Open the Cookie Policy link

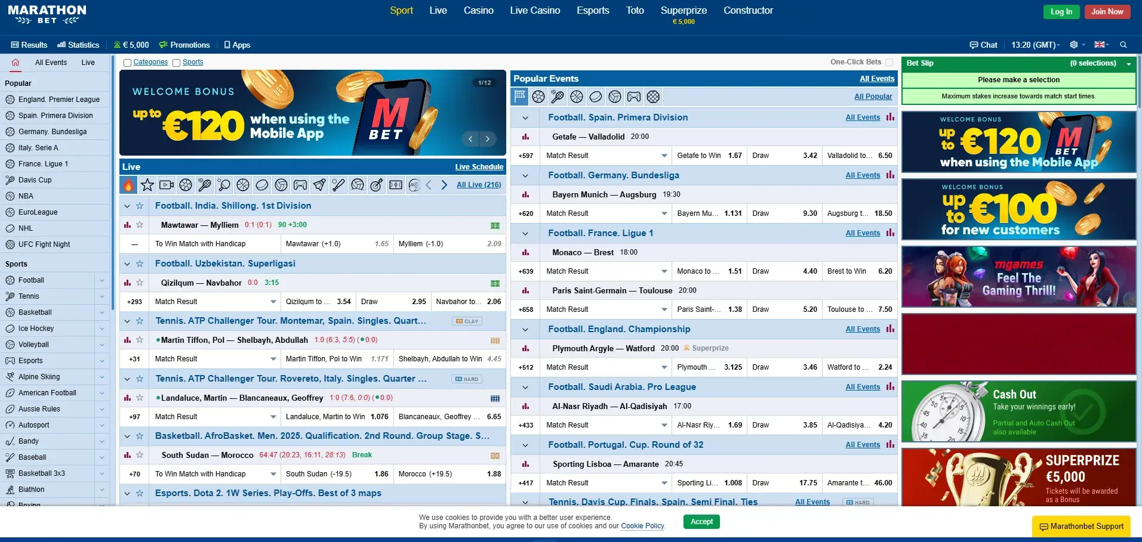tap(642, 526)
